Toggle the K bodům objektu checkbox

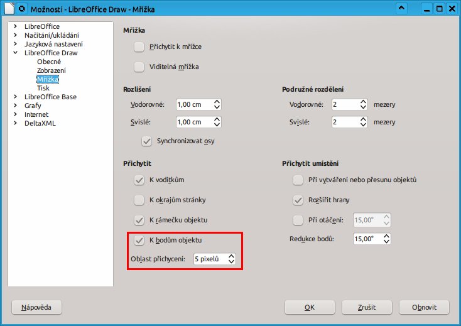pyautogui.click(x=139, y=240)
